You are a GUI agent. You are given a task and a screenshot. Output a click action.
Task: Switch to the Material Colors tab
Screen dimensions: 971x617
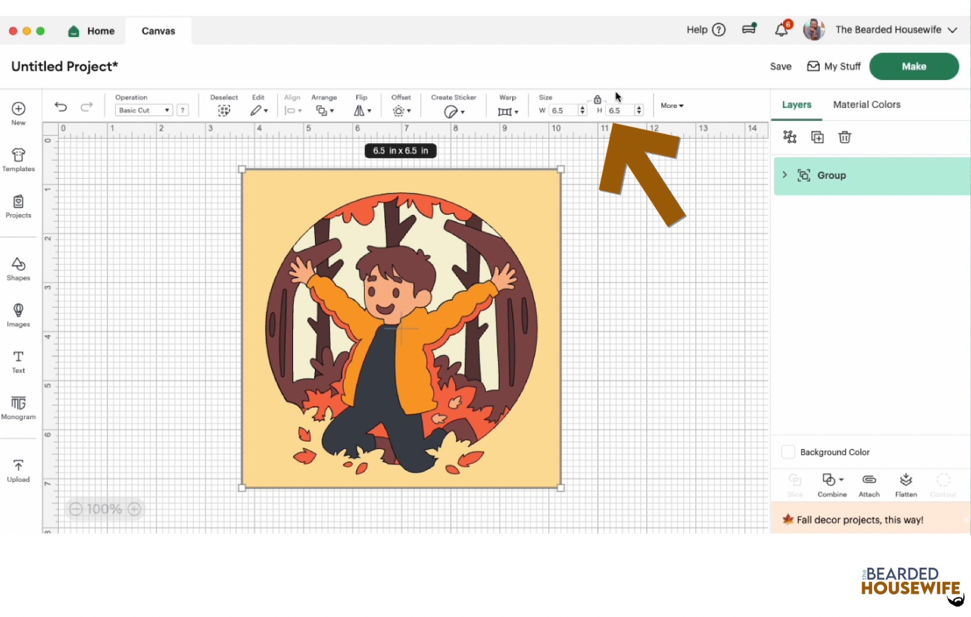pyautogui.click(x=866, y=104)
